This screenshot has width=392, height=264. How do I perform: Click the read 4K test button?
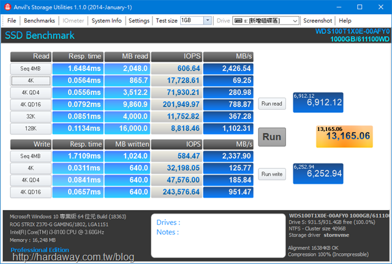[31, 80]
